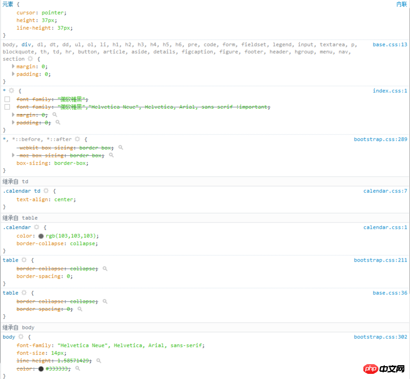Open base.css:36 source link
This screenshot has height=379, width=410.
click(x=390, y=293)
